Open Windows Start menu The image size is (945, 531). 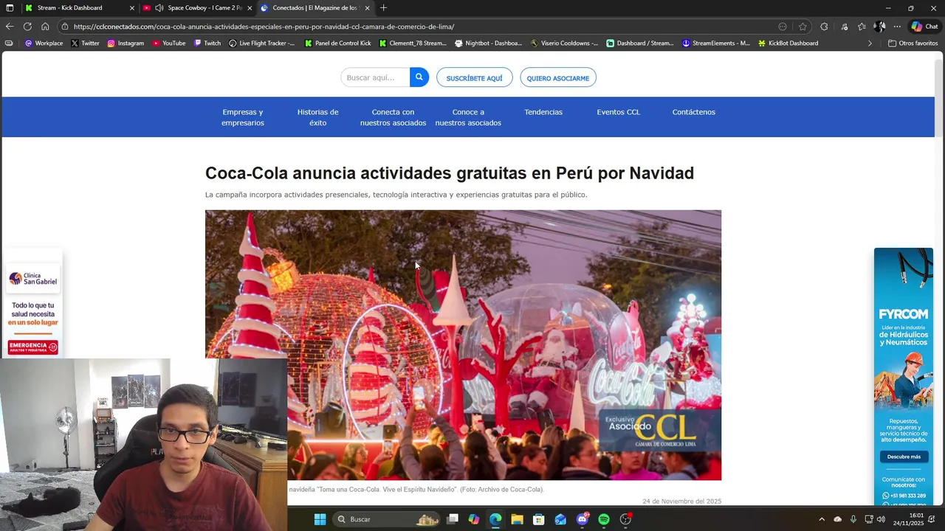[320, 519]
